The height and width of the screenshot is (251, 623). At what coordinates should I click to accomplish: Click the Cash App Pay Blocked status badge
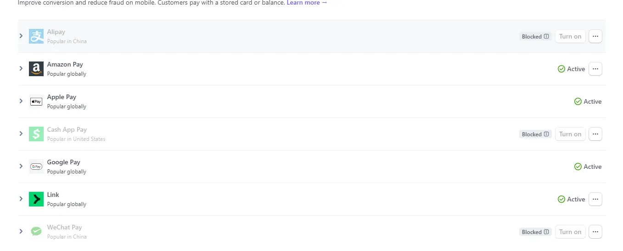(535, 134)
